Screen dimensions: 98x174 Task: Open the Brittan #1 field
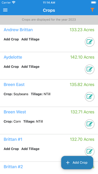(13, 139)
